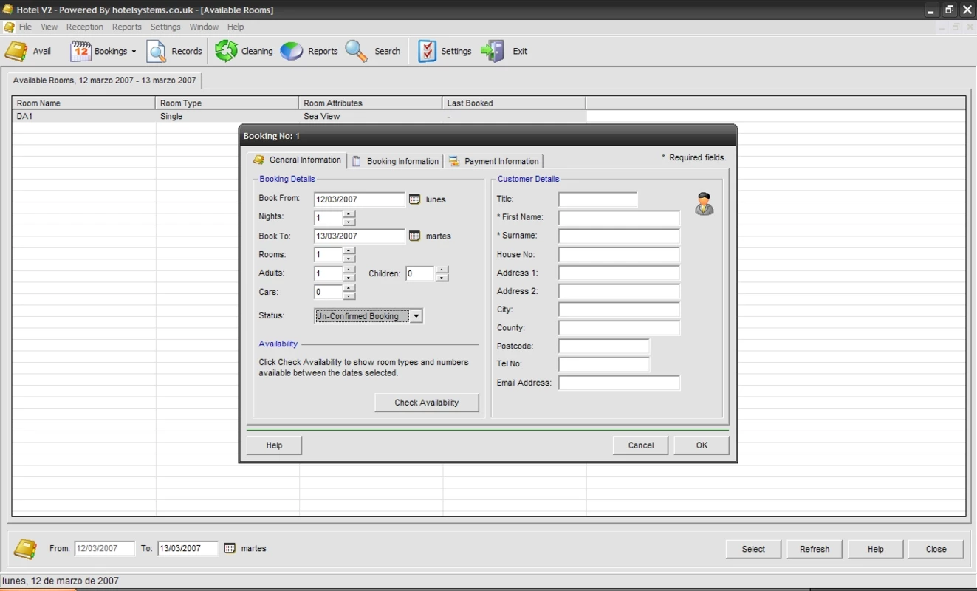Click the House No input field
The width and height of the screenshot is (977, 591).
(x=619, y=255)
